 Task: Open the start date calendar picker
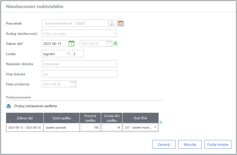[x=71, y=43]
